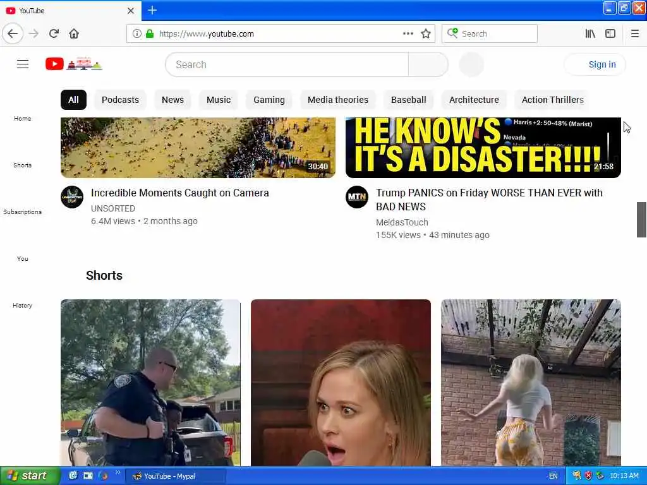This screenshot has width=647, height=485.
Task: Bookmark this page with star icon
Action: 426,33
